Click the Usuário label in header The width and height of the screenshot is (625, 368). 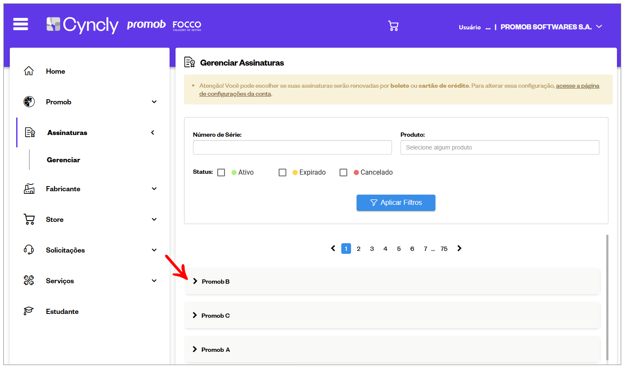coord(469,27)
